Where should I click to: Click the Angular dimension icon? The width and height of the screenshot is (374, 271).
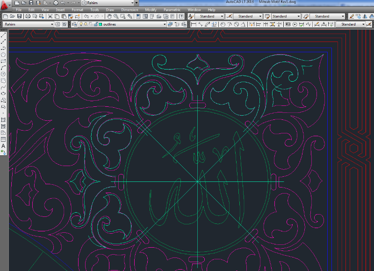click(x=243, y=24)
